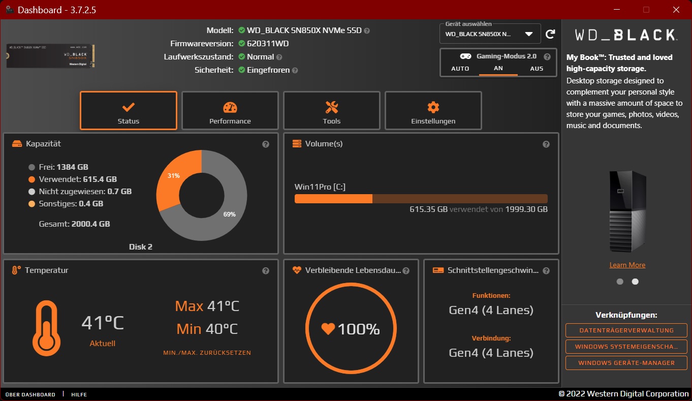Viewport: 692px width, 401px height.
Task: Click the help icon in Kapazität panel
Action: (x=266, y=144)
